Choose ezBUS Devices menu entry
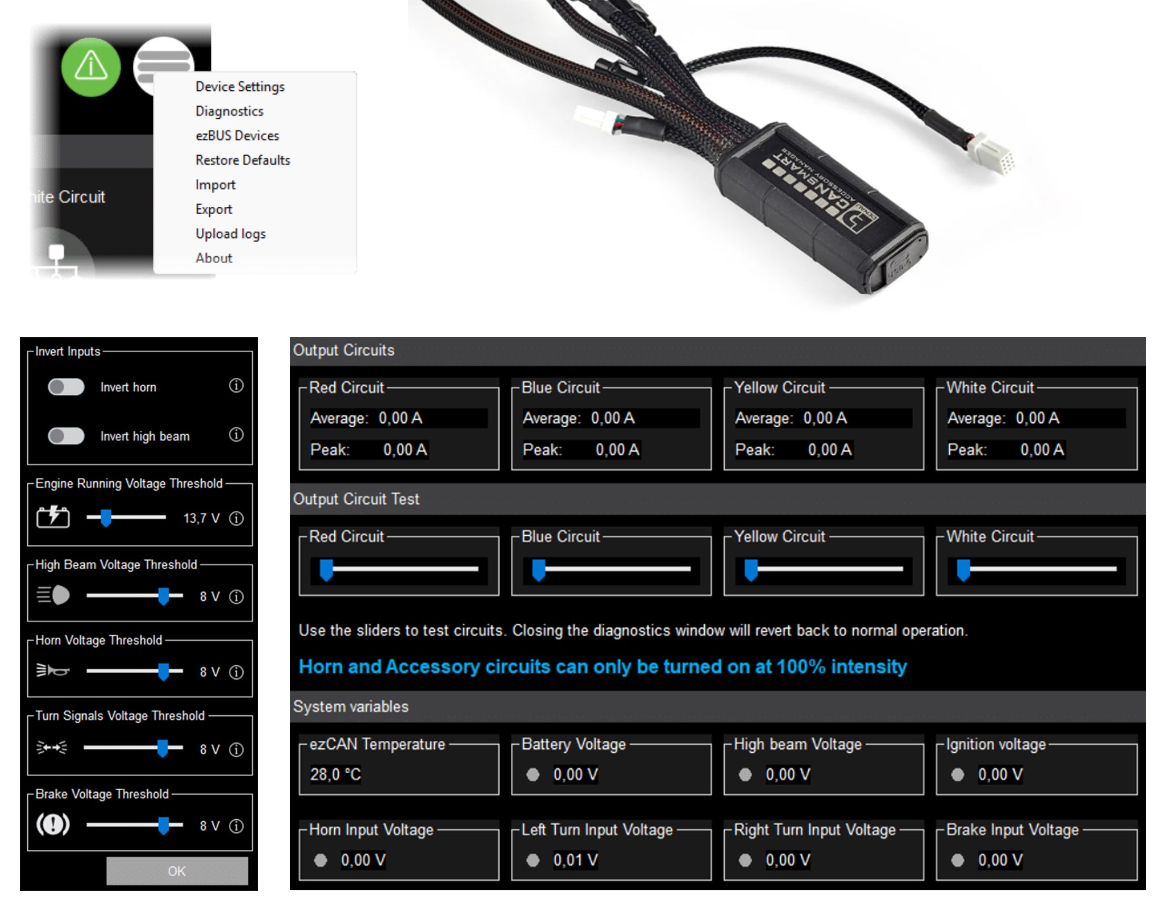Viewport: 1164px width, 909px height. [237, 135]
